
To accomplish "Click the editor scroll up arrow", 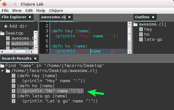I will click(x=130, y=24).
